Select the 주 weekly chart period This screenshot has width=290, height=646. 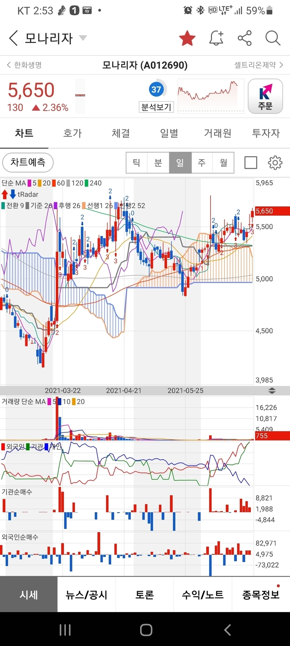tap(202, 163)
